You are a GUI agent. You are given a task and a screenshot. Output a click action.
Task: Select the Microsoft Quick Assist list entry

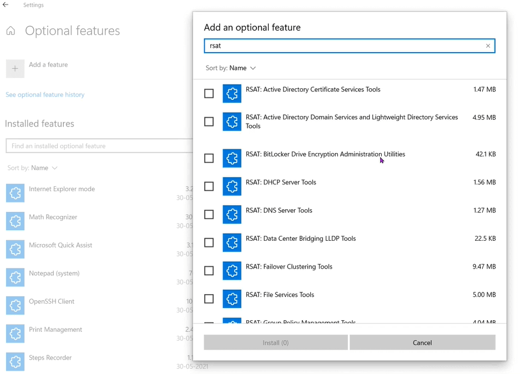tap(60, 245)
